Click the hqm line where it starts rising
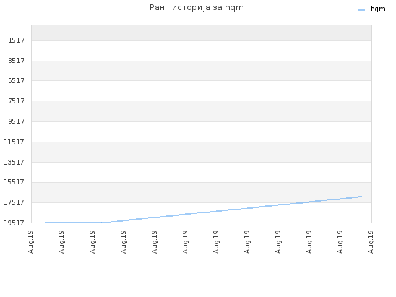The width and height of the screenshot is (396, 297). [103, 223]
